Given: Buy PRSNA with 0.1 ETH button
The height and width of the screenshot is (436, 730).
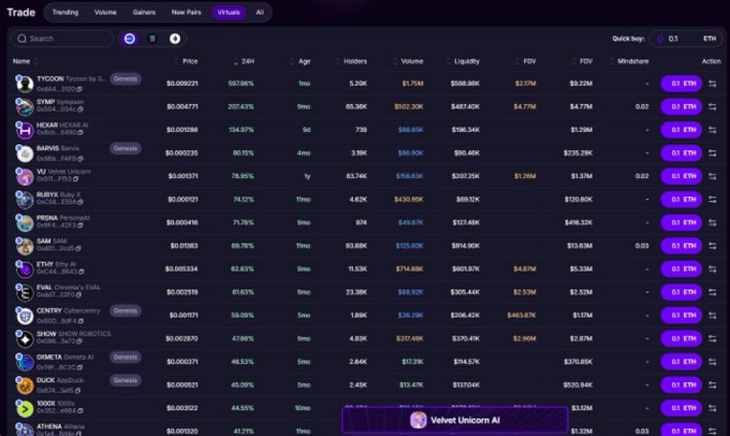Looking at the screenshot, I should [x=681, y=223].
